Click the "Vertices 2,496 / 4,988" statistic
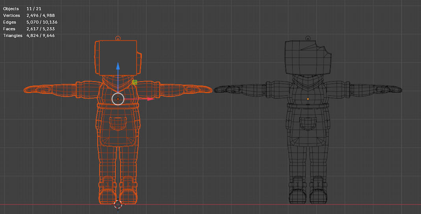This screenshot has height=214, width=421. [29, 16]
